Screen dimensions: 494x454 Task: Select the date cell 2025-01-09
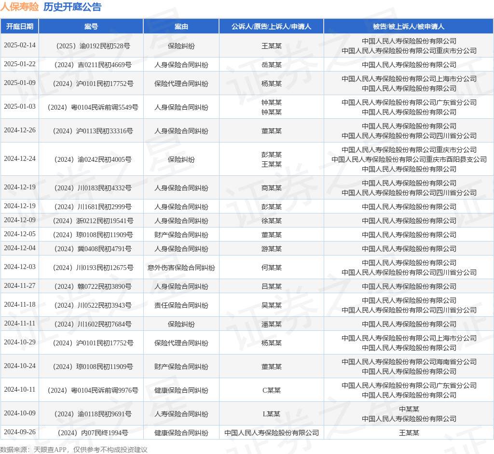[19, 83]
